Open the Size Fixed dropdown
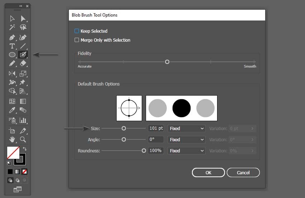 (x=186, y=128)
